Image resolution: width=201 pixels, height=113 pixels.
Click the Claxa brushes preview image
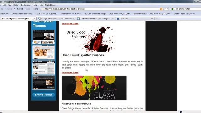[x=94, y=88]
